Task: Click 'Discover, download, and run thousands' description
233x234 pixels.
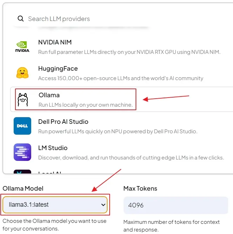Action: [131, 158]
